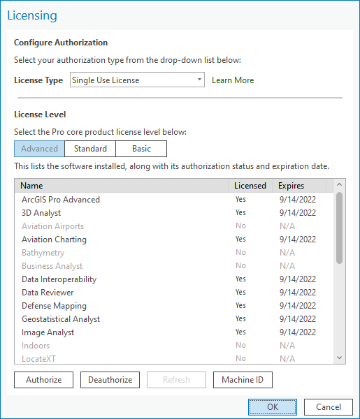The image size is (360, 419).
Task: Select the Advanced license level
Action: [x=39, y=149]
